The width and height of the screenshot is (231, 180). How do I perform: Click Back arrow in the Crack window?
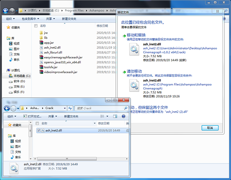[7, 108]
